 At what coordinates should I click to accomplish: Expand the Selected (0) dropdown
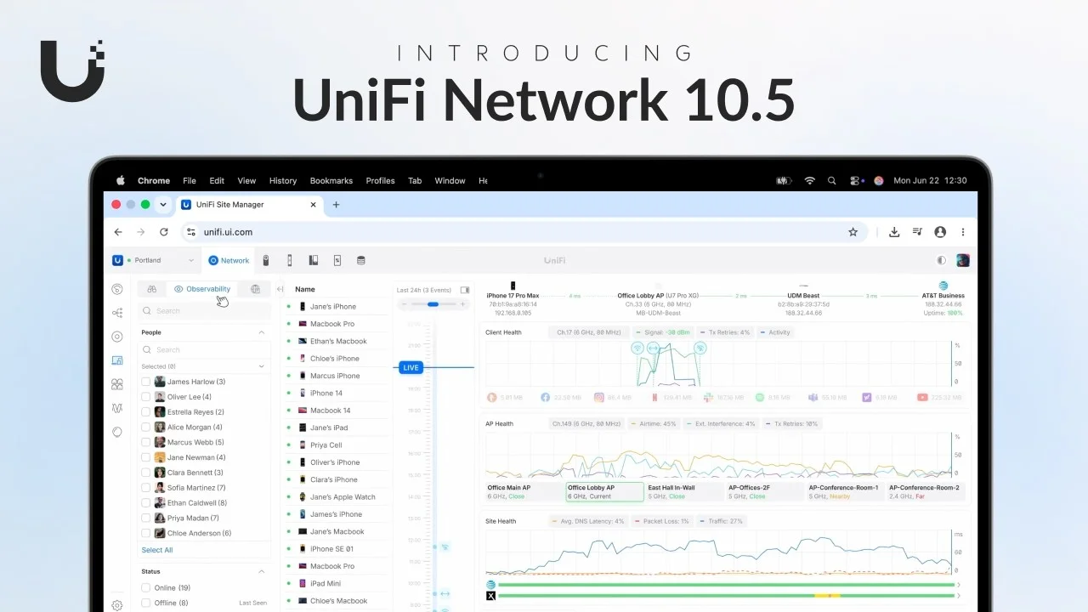[x=203, y=366]
